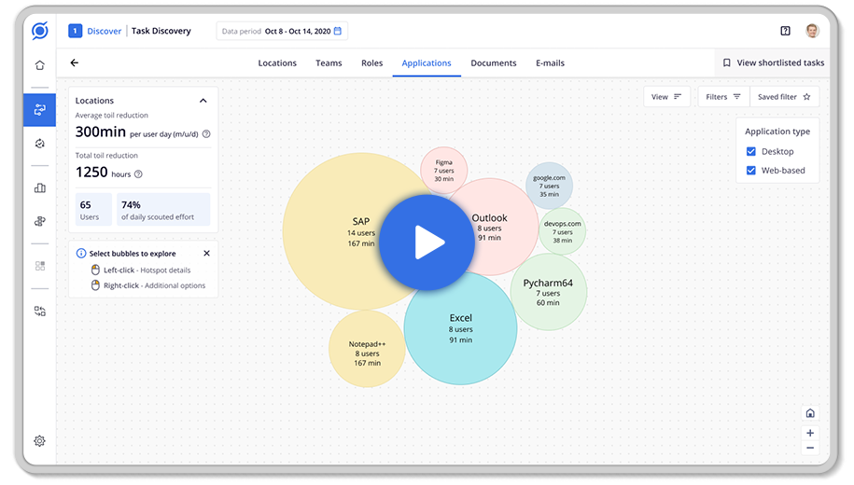
Task: Collapse the Locations panel chevron
Action: click(x=203, y=101)
